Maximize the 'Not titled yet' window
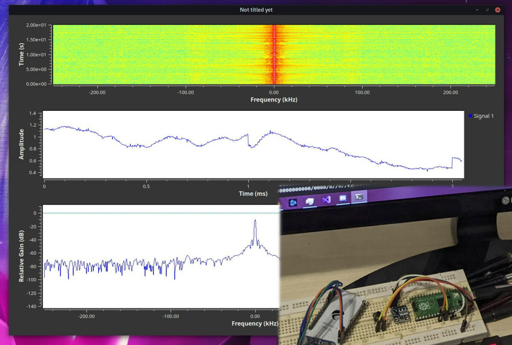The width and height of the screenshot is (512, 345). coord(487,10)
